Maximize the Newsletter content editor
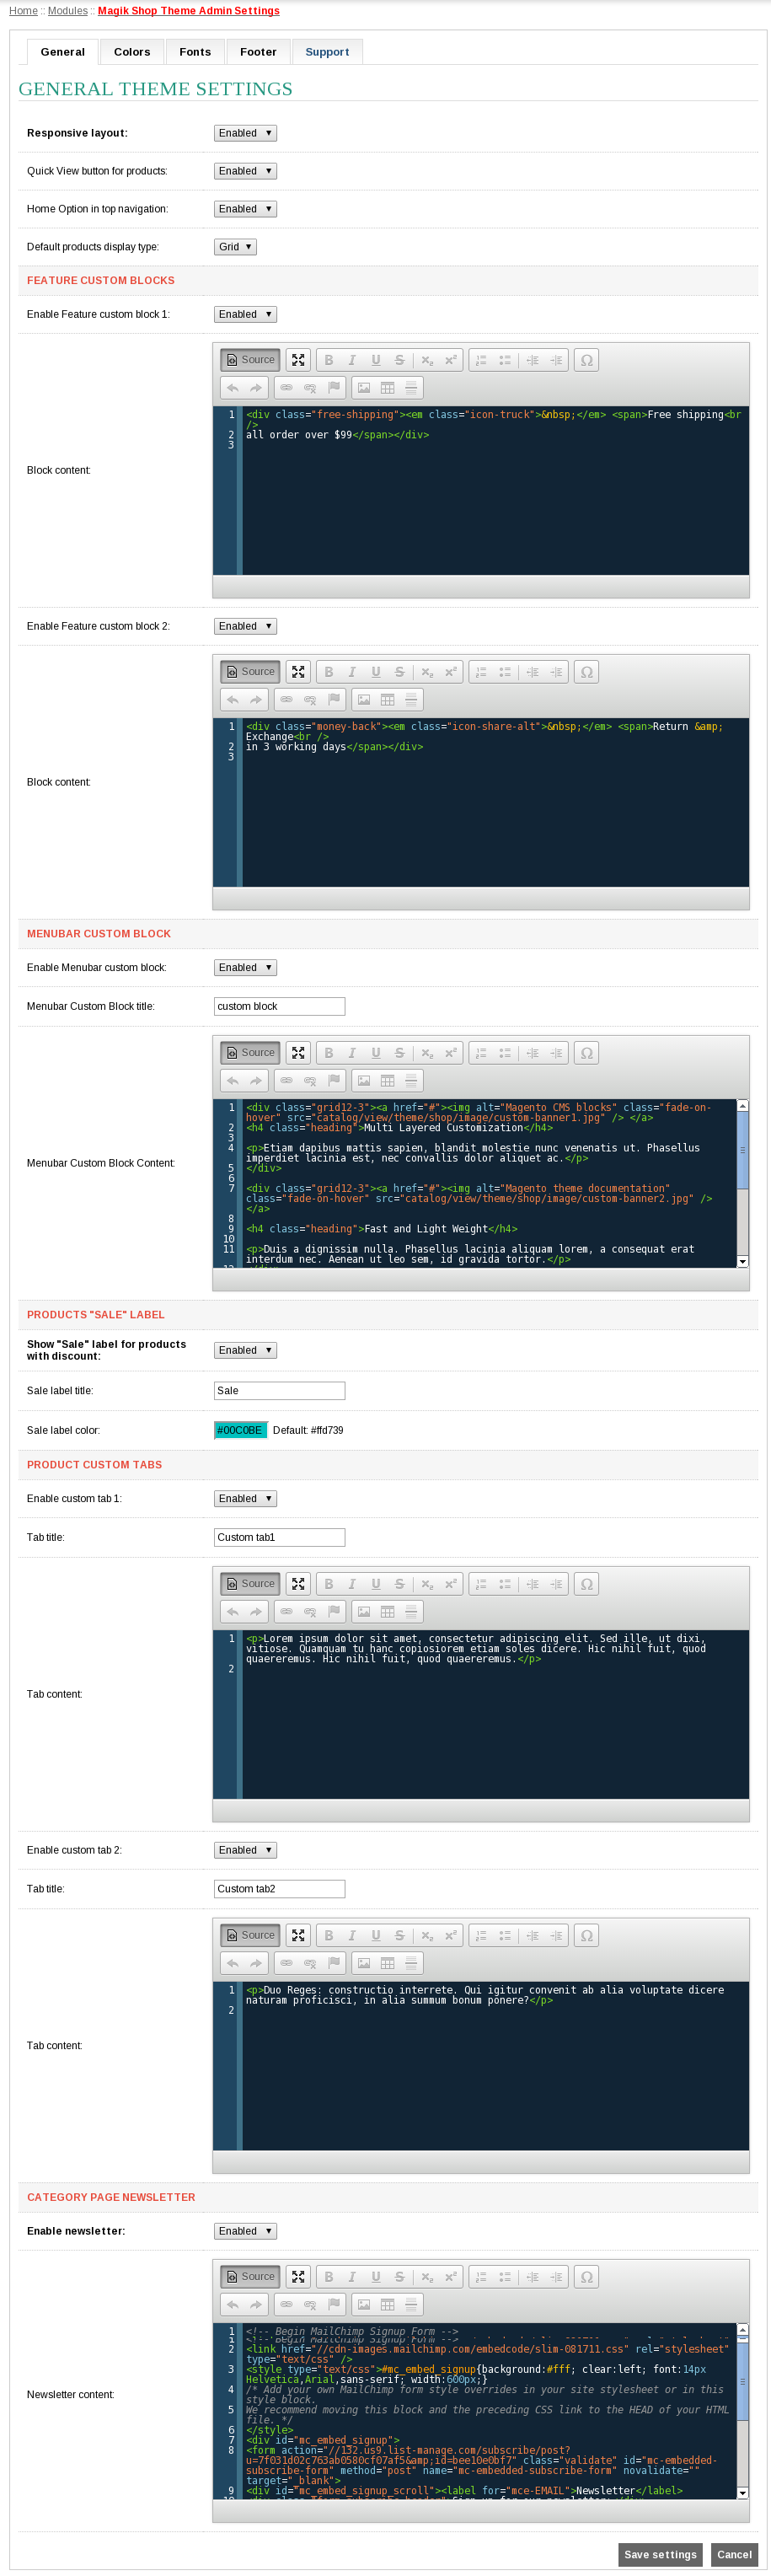This screenshot has width=771, height=2576. pos(298,2277)
